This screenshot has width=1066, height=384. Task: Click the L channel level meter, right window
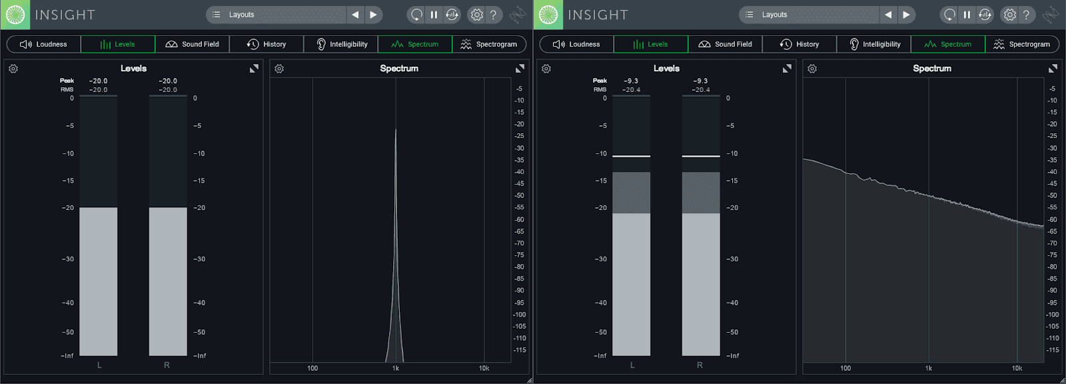point(632,225)
